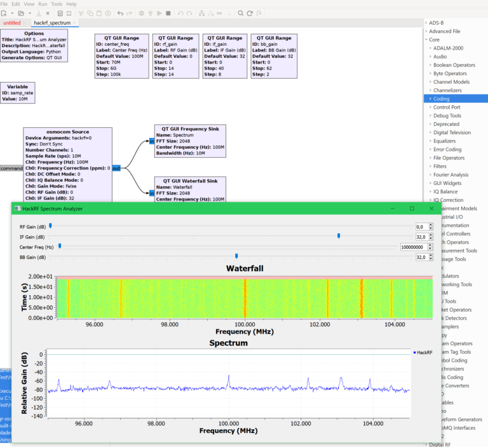Close the current flow graph via toolbar X
The width and height of the screenshot is (488, 447).
[x=48, y=13]
